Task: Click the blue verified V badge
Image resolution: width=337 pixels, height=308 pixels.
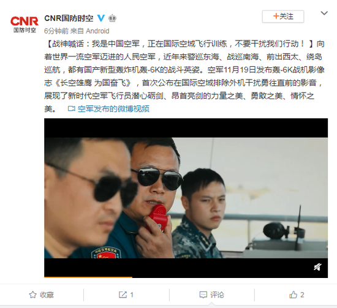Action: click(x=101, y=18)
